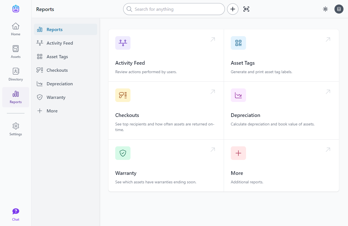Screen dimensions: 348x226
Task: Expand More reports in the sidebar
Action: (x=52, y=111)
